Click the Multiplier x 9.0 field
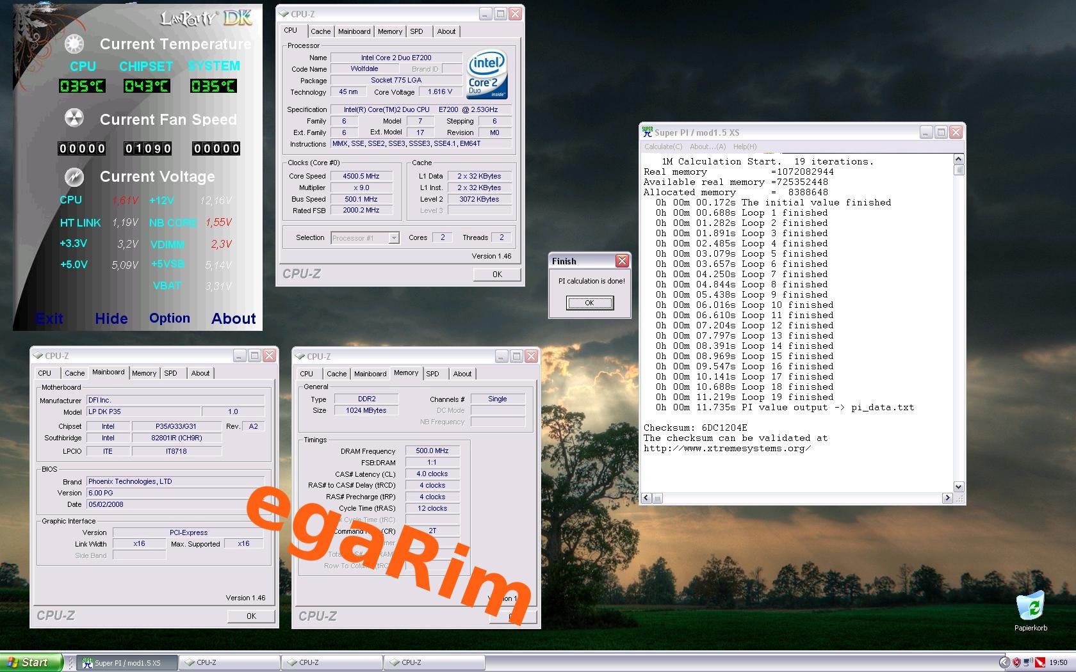The width and height of the screenshot is (1076, 672). click(361, 188)
